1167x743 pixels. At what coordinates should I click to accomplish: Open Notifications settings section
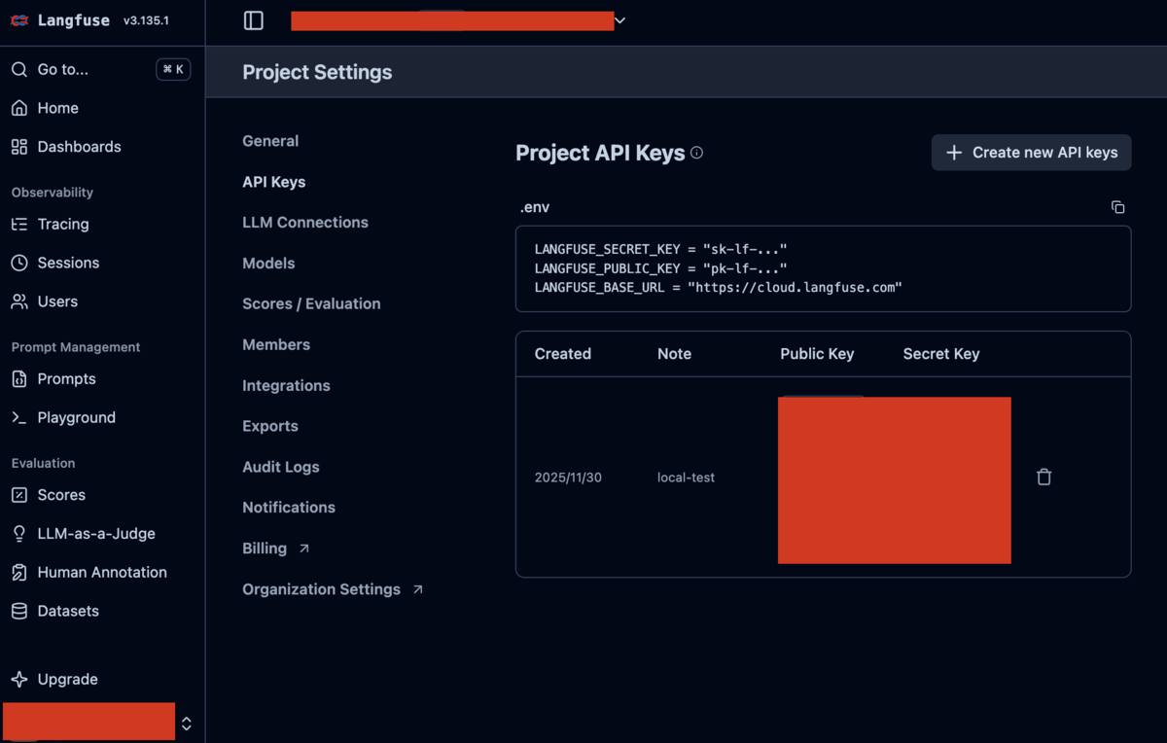[x=289, y=508]
